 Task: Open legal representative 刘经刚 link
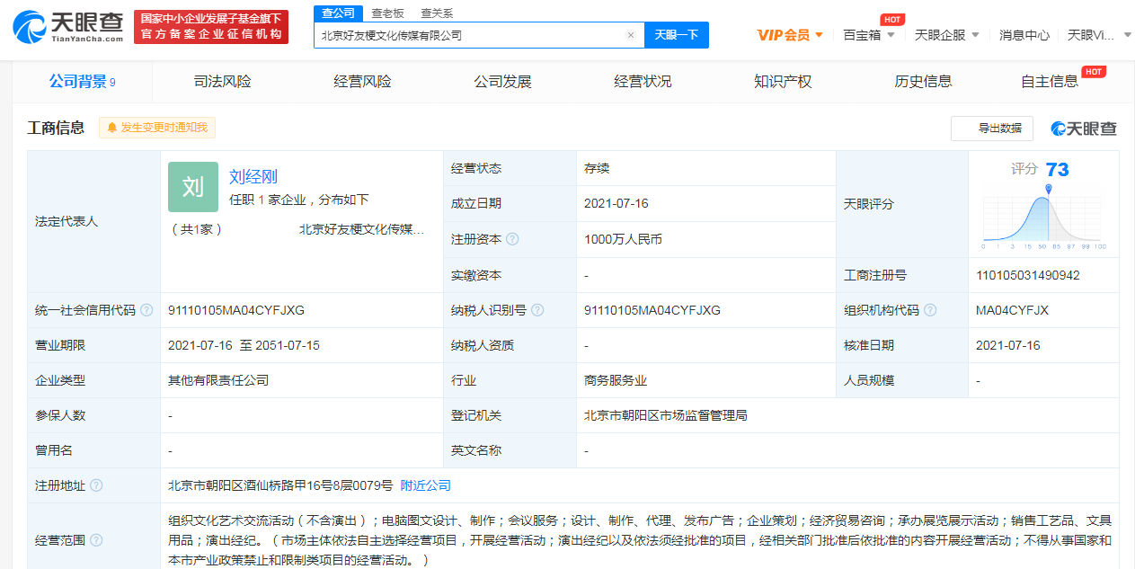point(253,177)
